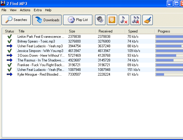Click size value 3276800 in Size column

point(74,41)
